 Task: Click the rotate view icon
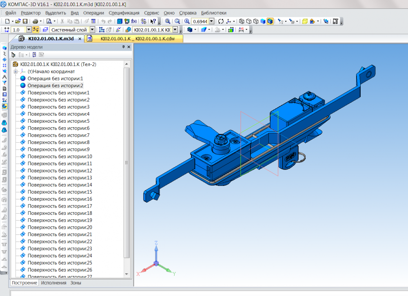pyautogui.click(x=221, y=21)
